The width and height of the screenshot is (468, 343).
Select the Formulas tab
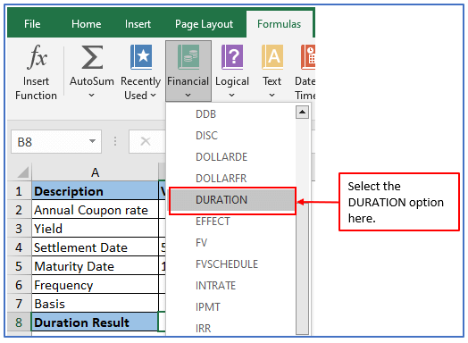point(279,24)
